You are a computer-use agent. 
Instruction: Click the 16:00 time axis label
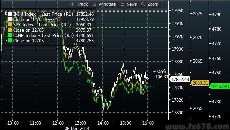pos(148,123)
